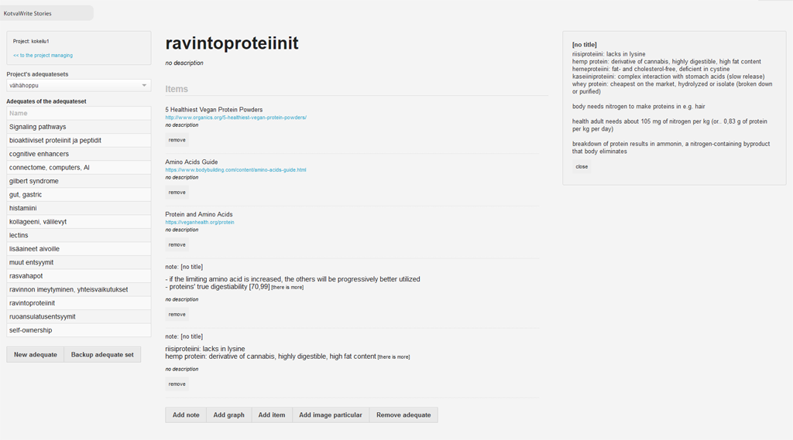Open the bodybuilding.com amino acids guide link

point(235,169)
